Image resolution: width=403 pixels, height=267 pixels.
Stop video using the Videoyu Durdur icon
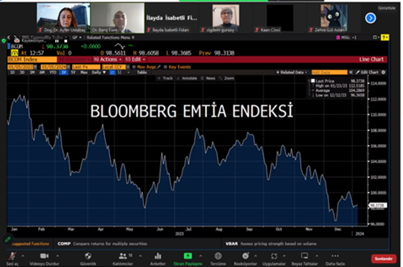click(44, 256)
